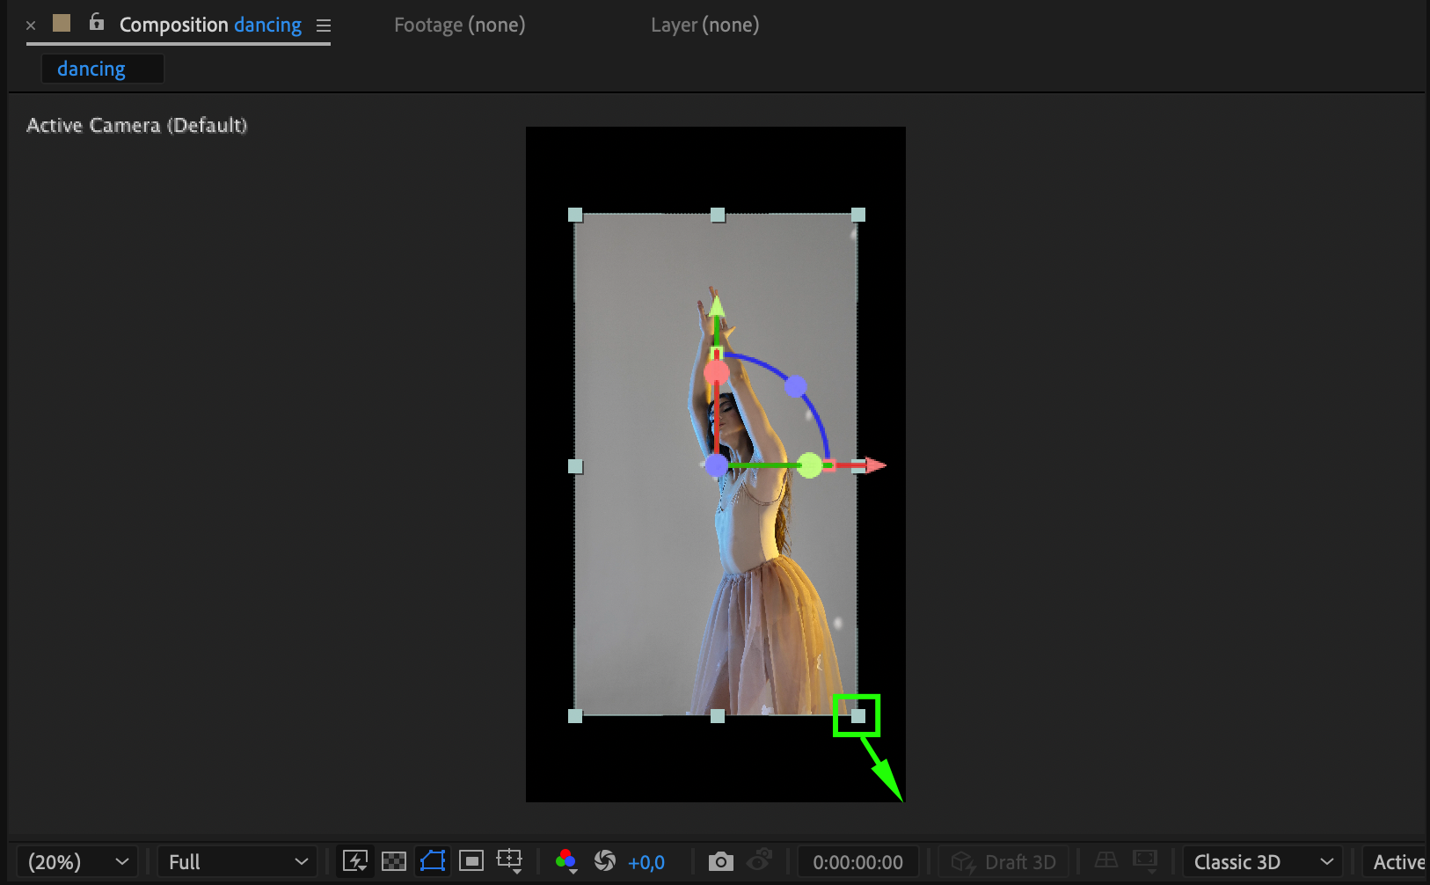Toggle the Fast Previews lightning icon

[x=355, y=861]
